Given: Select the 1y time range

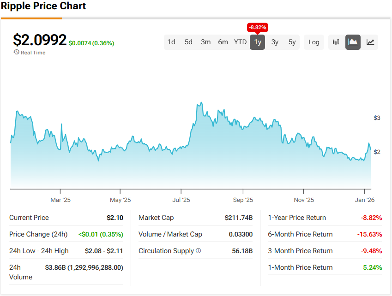Looking at the screenshot, I should pyautogui.click(x=258, y=42).
